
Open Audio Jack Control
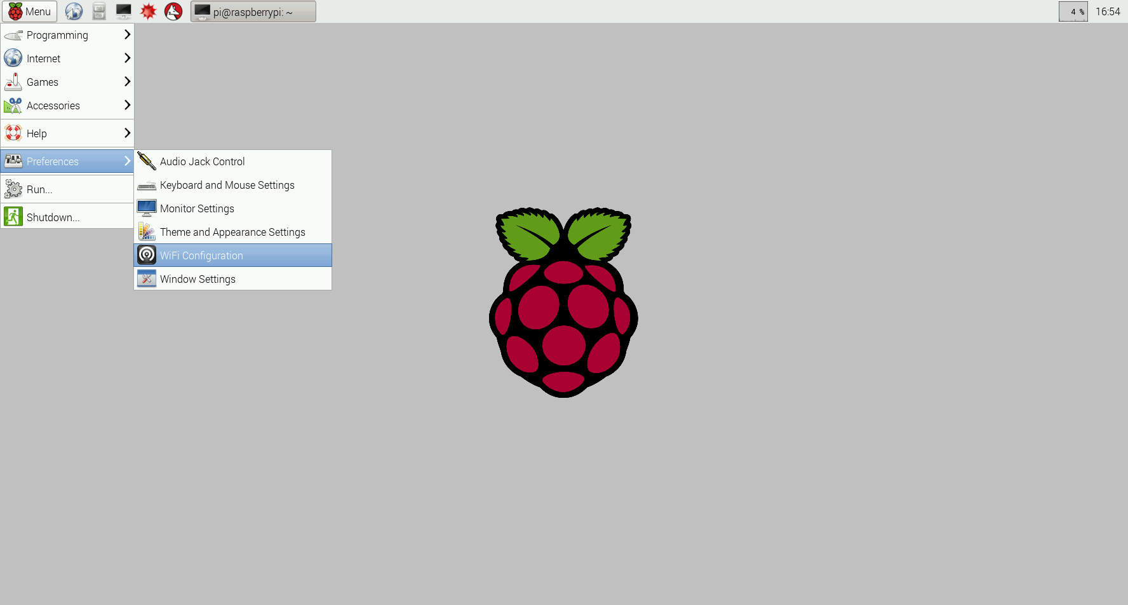point(233,161)
